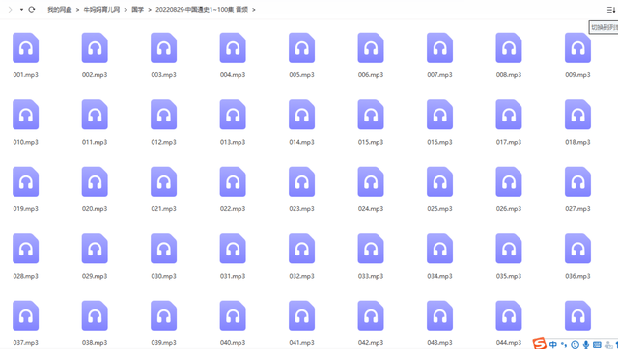Toggle Sogou punctuation mode icon
Screen dimensions: 618x349
pyautogui.click(x=564, y=345)
